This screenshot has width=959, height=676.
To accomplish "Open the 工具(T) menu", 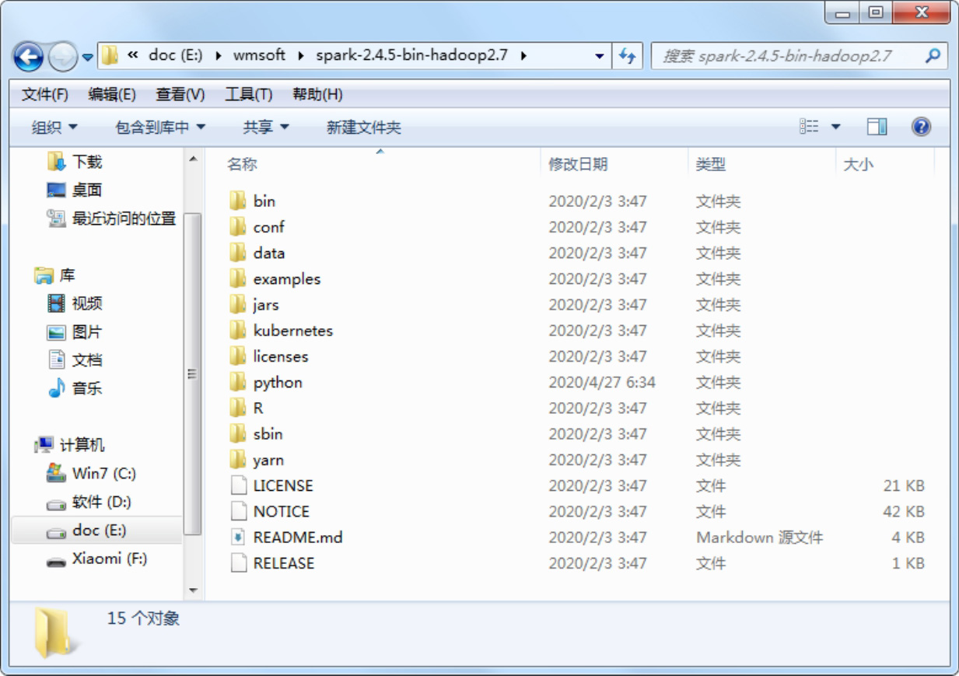I will [249, 94].
